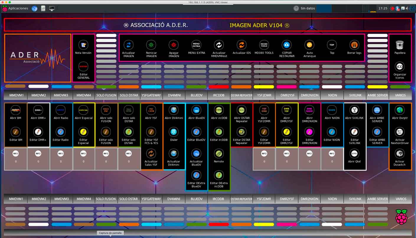Screen dimensions: 416x238
Task: Open MENU EXTRA icon
Action: (x=196, y=45)
